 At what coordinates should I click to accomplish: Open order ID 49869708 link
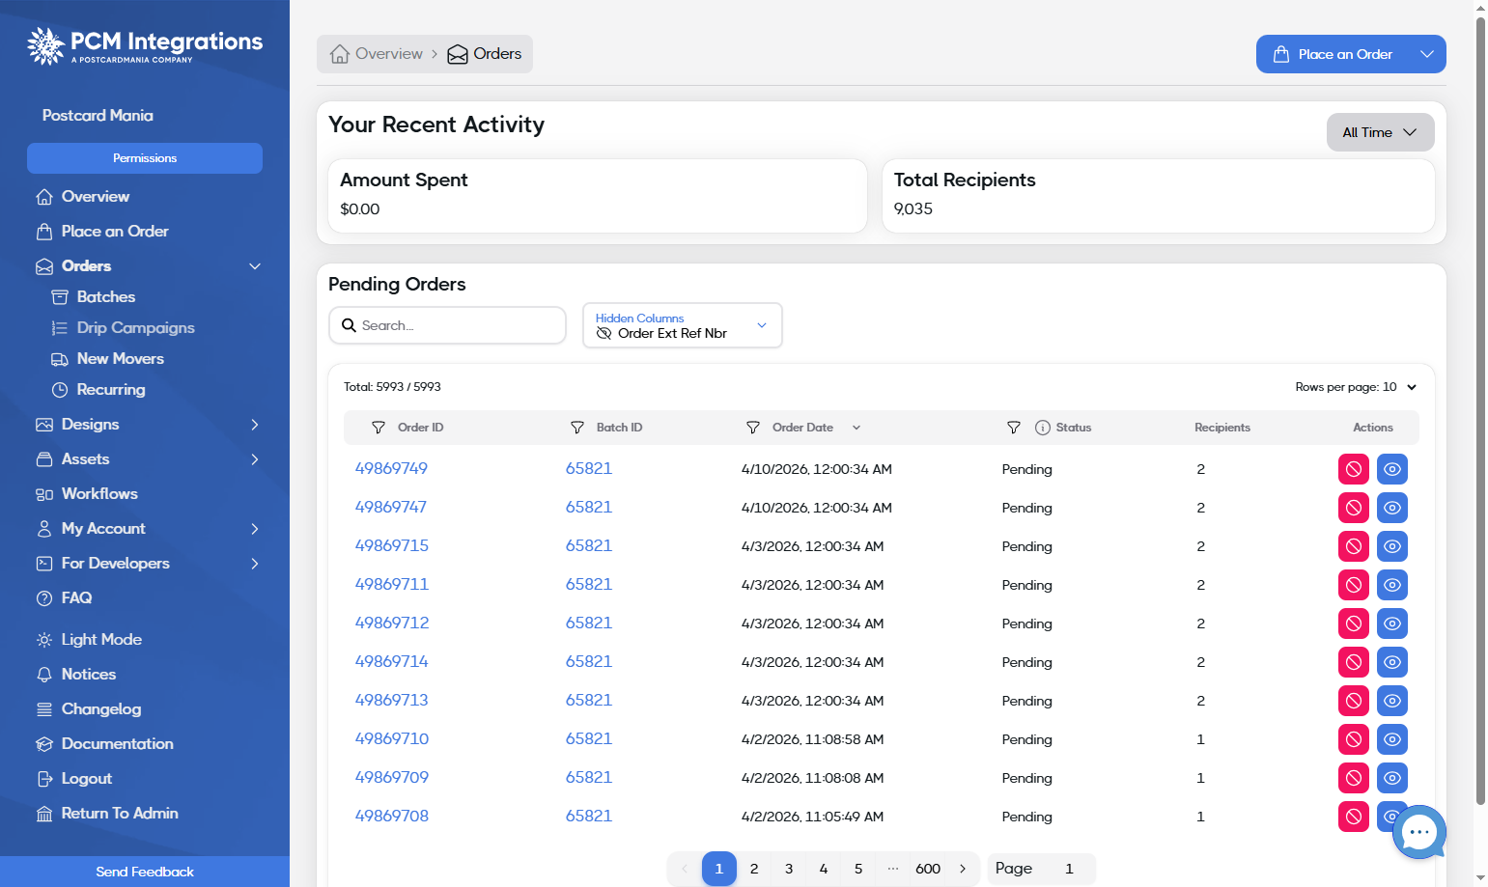pyautogui.click(x=392, y=817)
